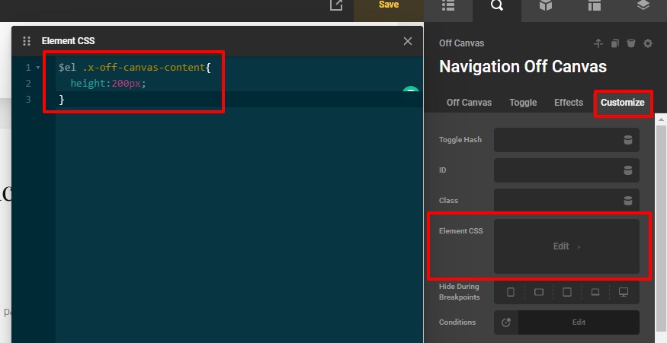Click the Save button

tap(389, 5)
